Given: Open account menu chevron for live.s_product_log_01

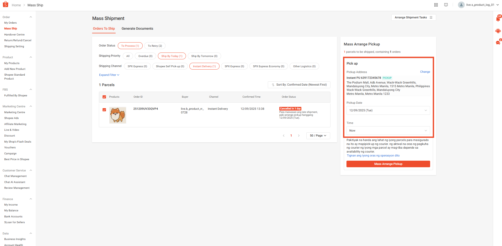Looking at the screenshot, I should pos(498,5).
